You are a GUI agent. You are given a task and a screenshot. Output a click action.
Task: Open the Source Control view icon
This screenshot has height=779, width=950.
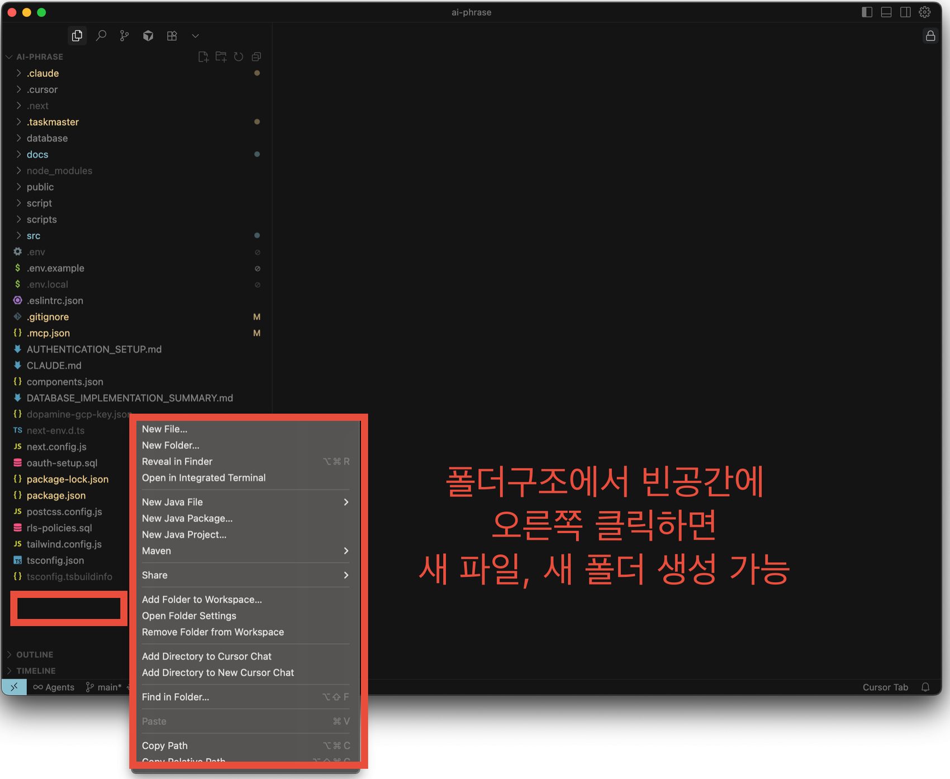click(x=124, y=36)
